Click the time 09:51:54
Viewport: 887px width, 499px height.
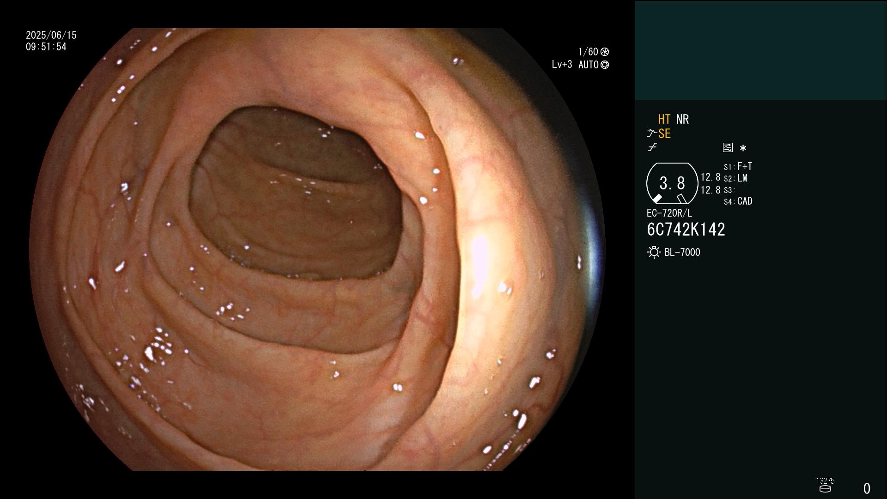click(46, 47)
